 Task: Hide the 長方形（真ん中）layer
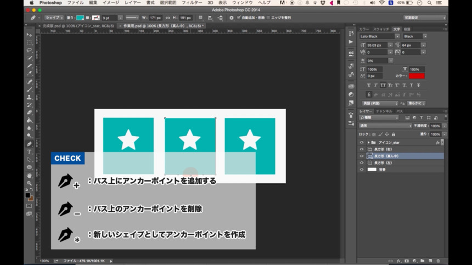tap(362, 156)
